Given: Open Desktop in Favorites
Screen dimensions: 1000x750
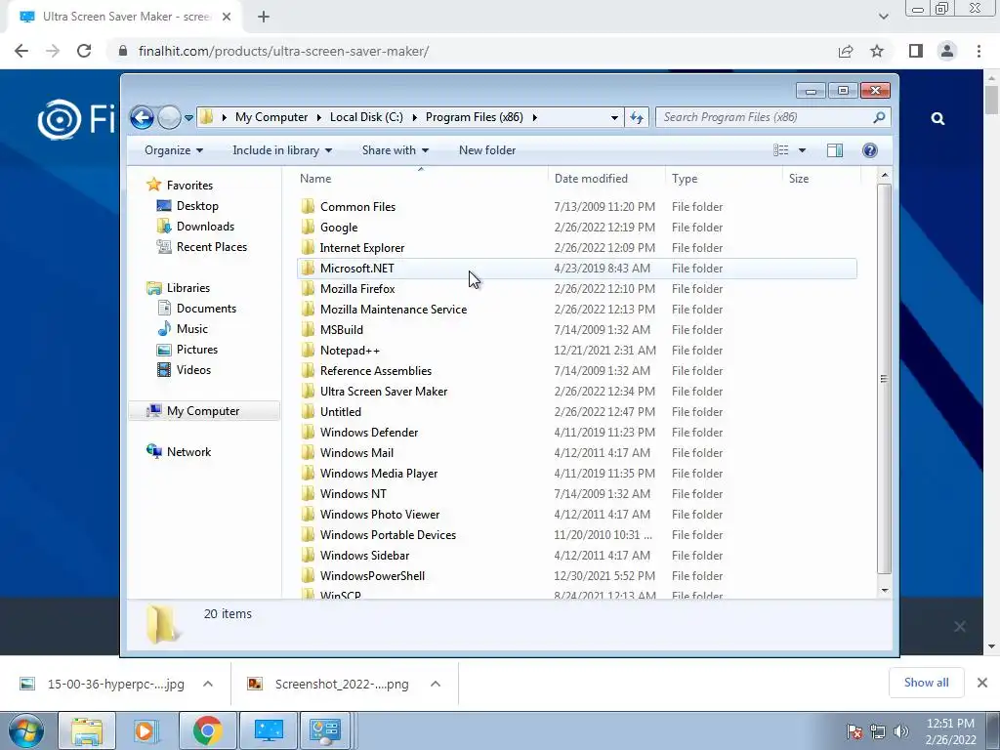Looking at the screenshot, I should click(x=197, y=206).
